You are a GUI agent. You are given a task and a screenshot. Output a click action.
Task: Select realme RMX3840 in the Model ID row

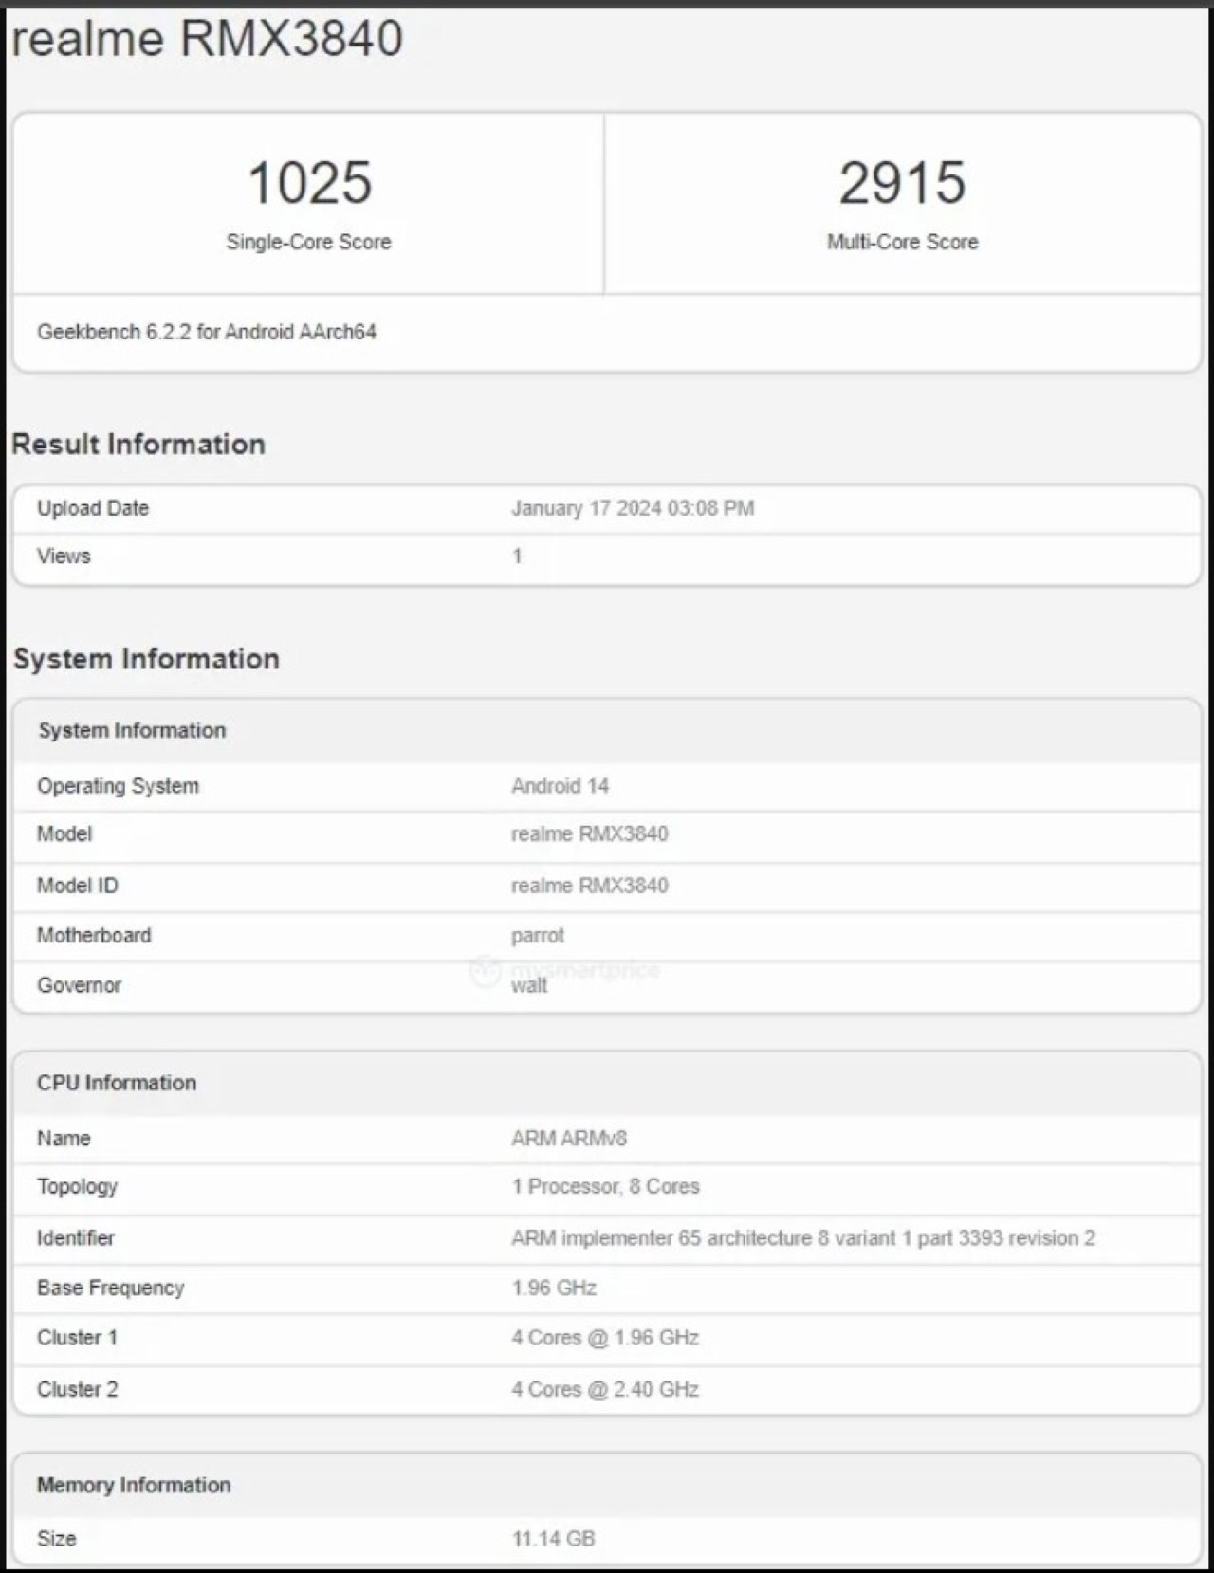point(589,886)
